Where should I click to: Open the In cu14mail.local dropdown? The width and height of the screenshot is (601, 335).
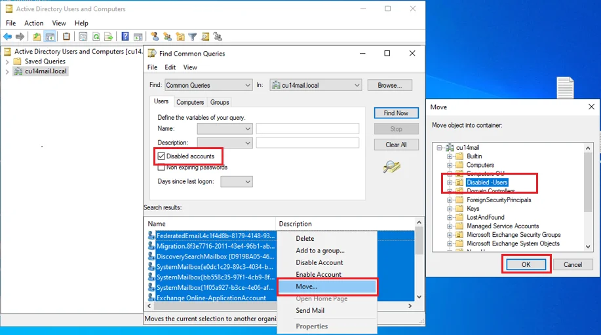pos(316,85)
